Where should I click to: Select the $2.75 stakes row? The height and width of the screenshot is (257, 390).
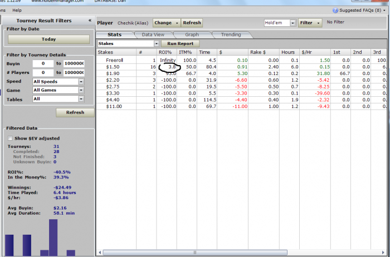[x=241, y=87]
